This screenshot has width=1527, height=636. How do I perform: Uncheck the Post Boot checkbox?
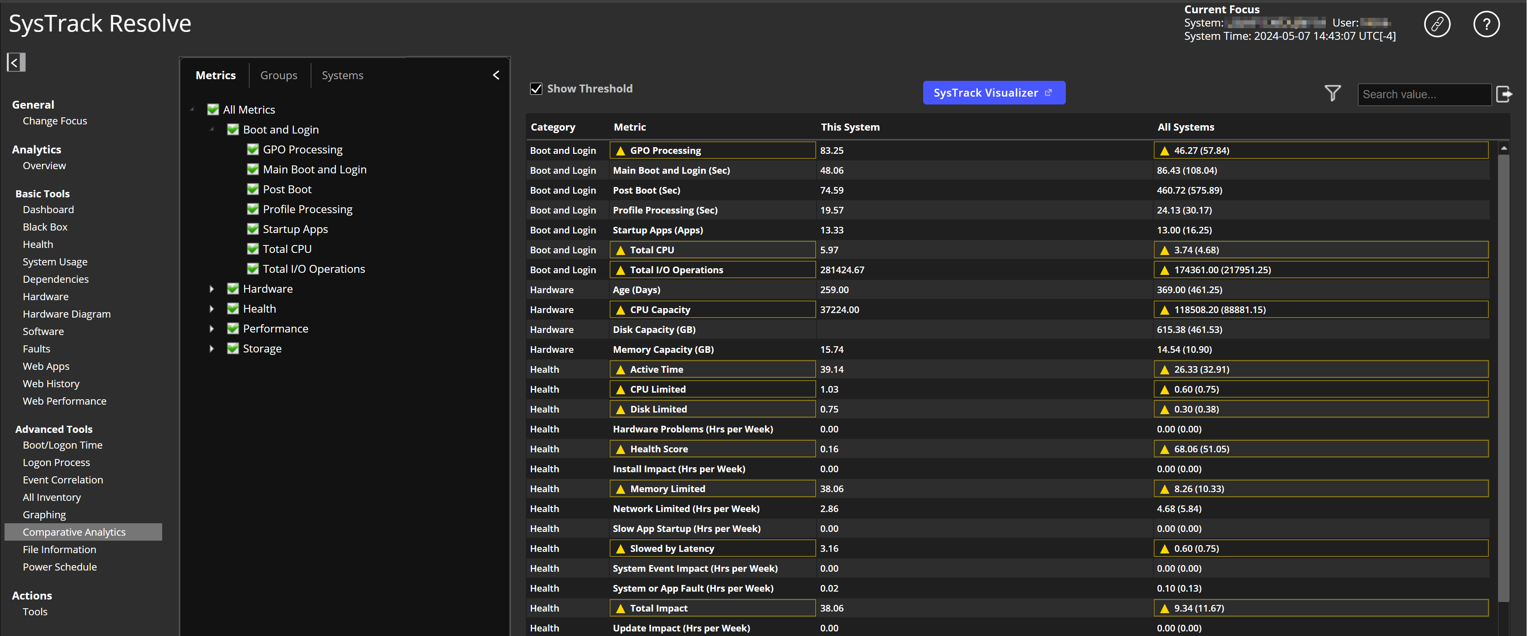click(253, 189)
